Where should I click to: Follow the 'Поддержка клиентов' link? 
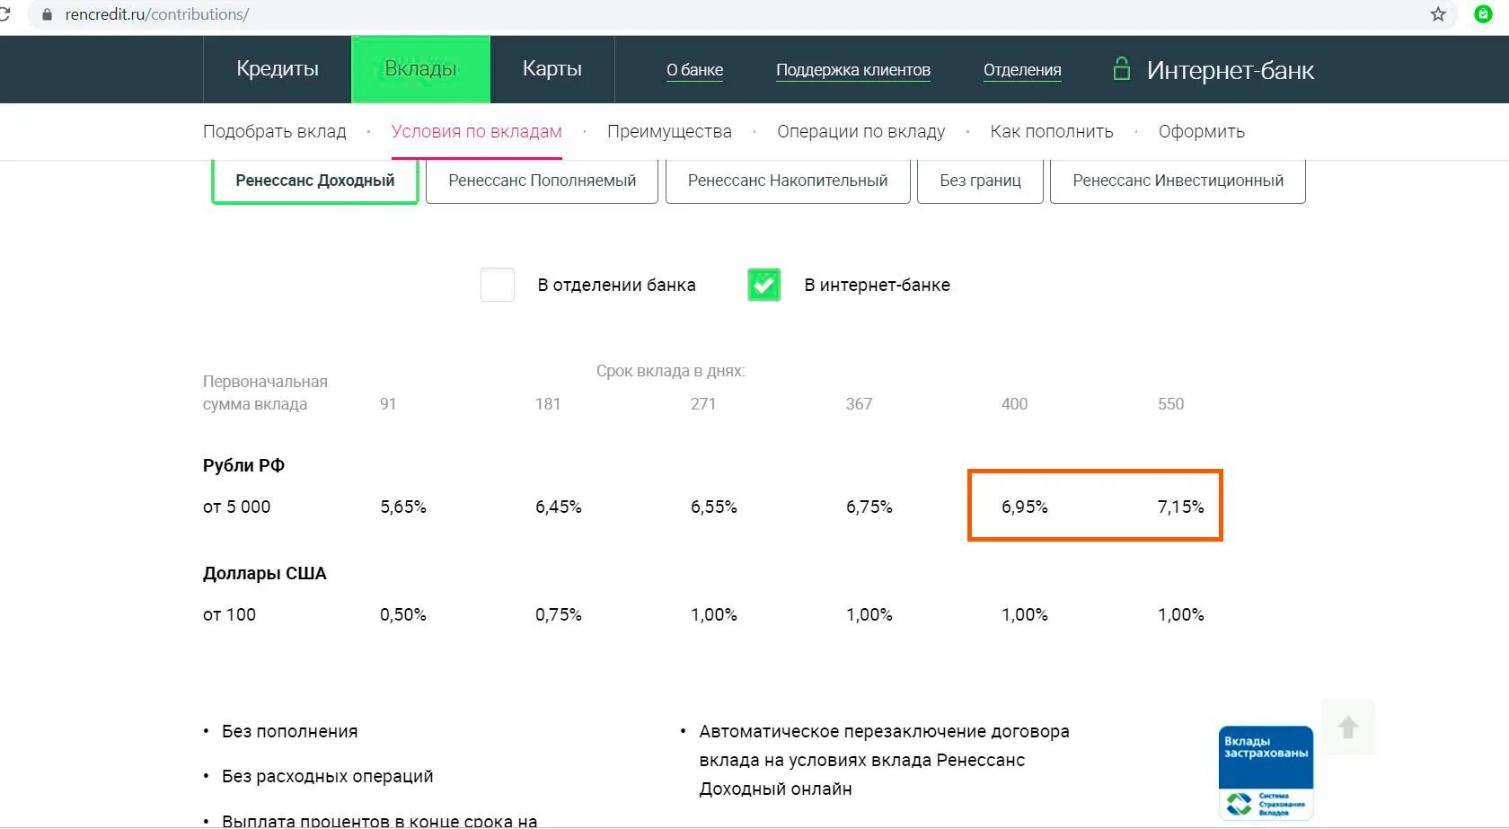(x=853, y=70)
